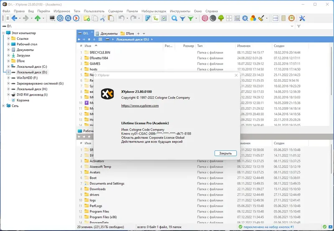Open the https://www.xyplorer.com link
The height and width of the screenshot is (231, 334).
click(140, 105)
